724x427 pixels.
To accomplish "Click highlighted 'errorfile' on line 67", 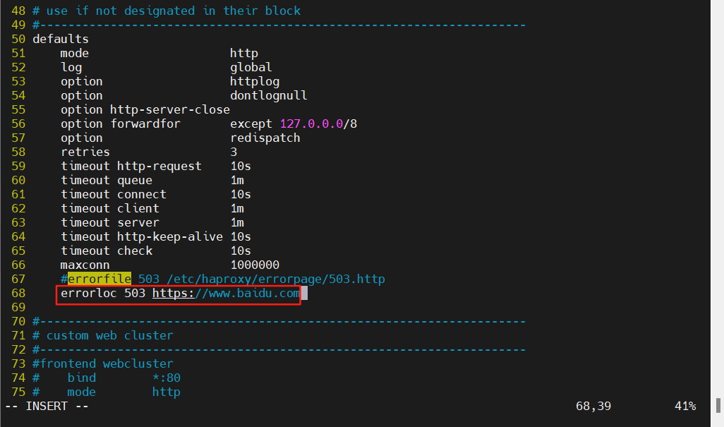I will click(99, 279).
